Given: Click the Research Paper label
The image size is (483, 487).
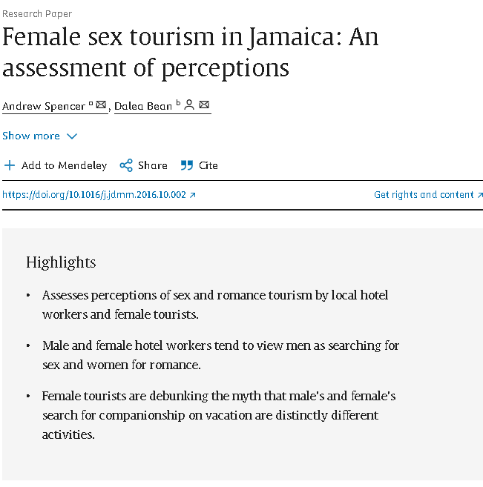Looking at the screenshot, I should click(37, 14).
